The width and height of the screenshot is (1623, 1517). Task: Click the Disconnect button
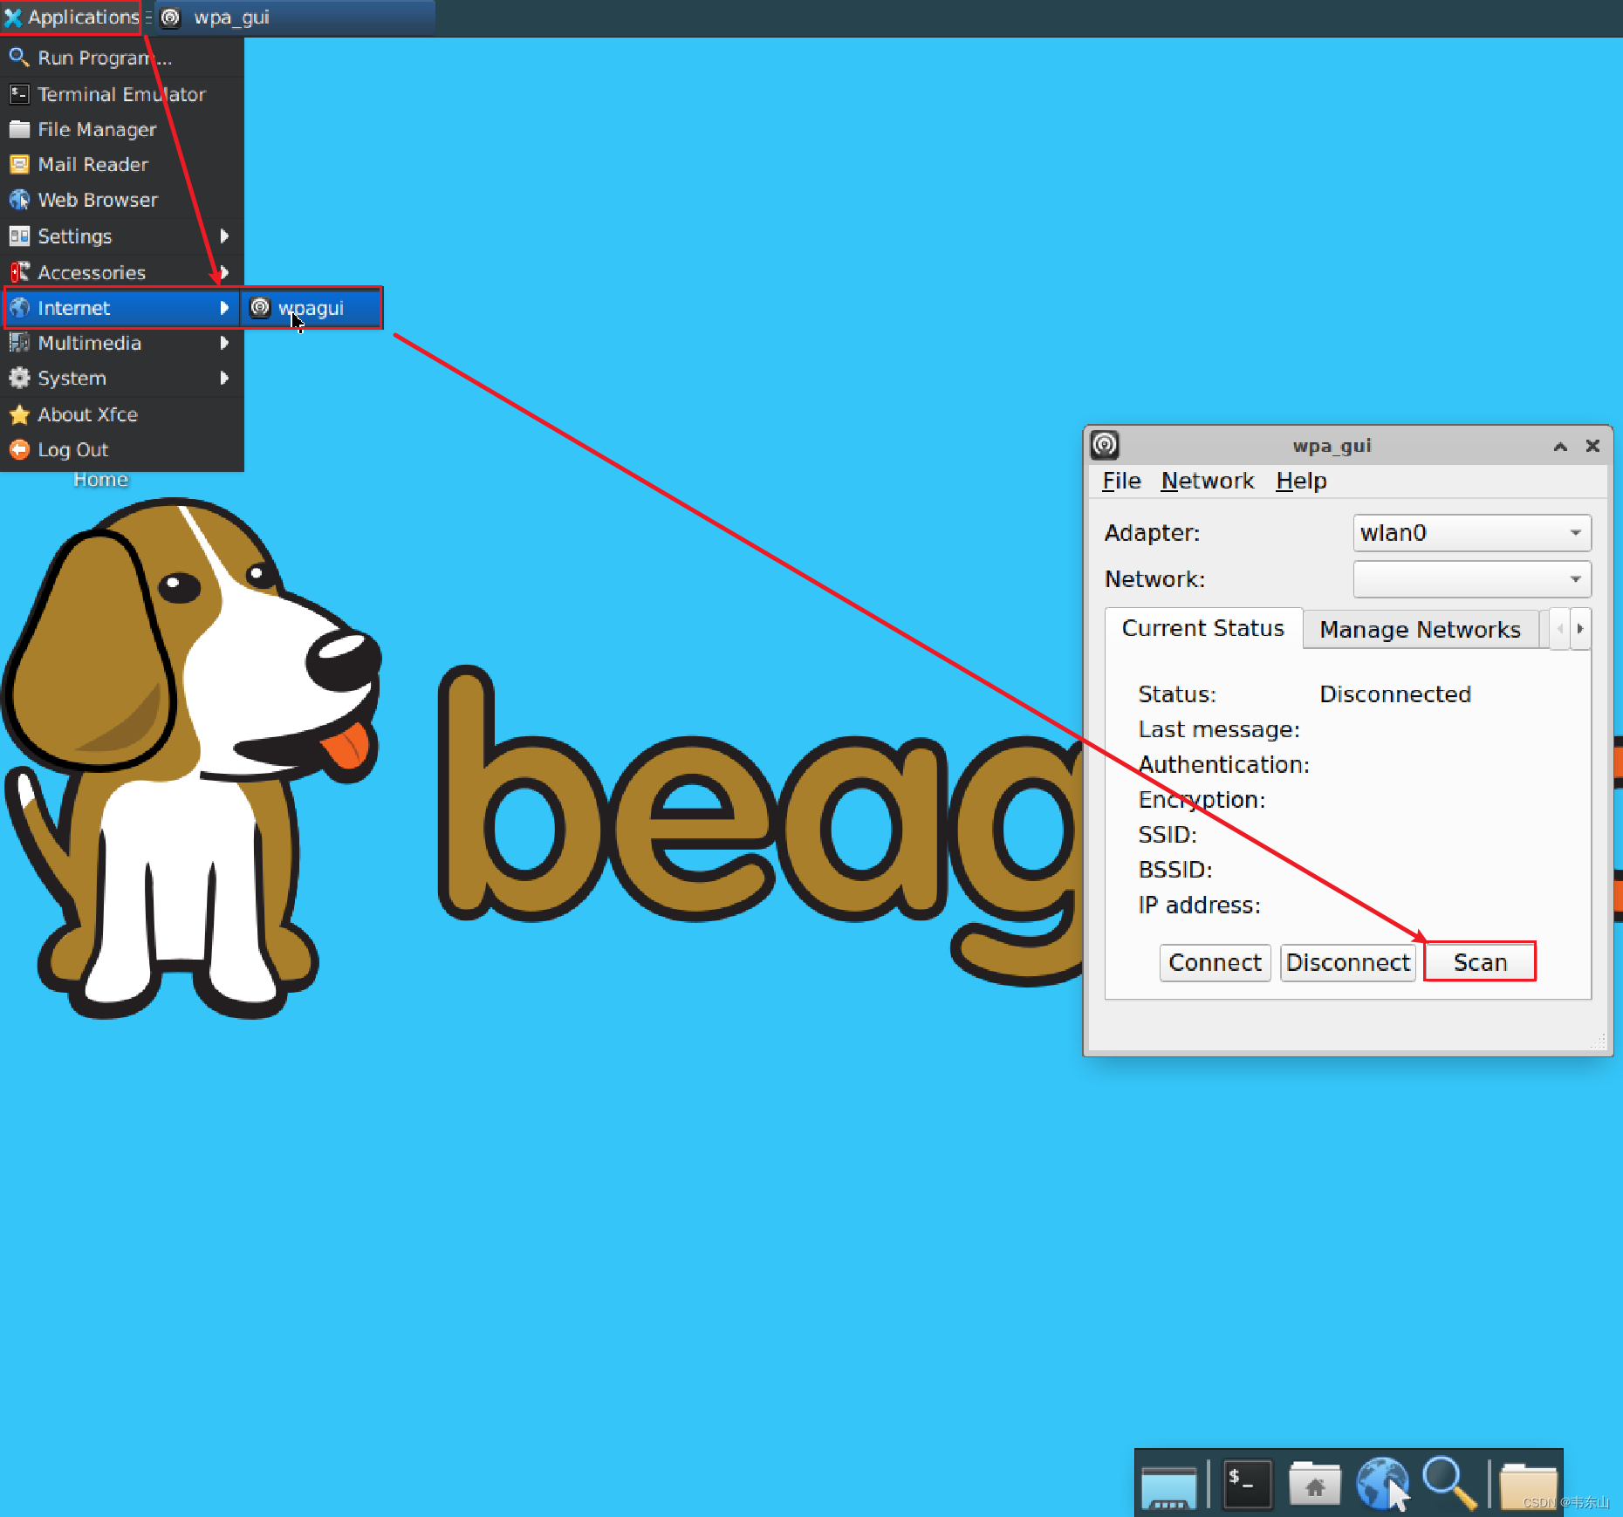point(1348,963)
